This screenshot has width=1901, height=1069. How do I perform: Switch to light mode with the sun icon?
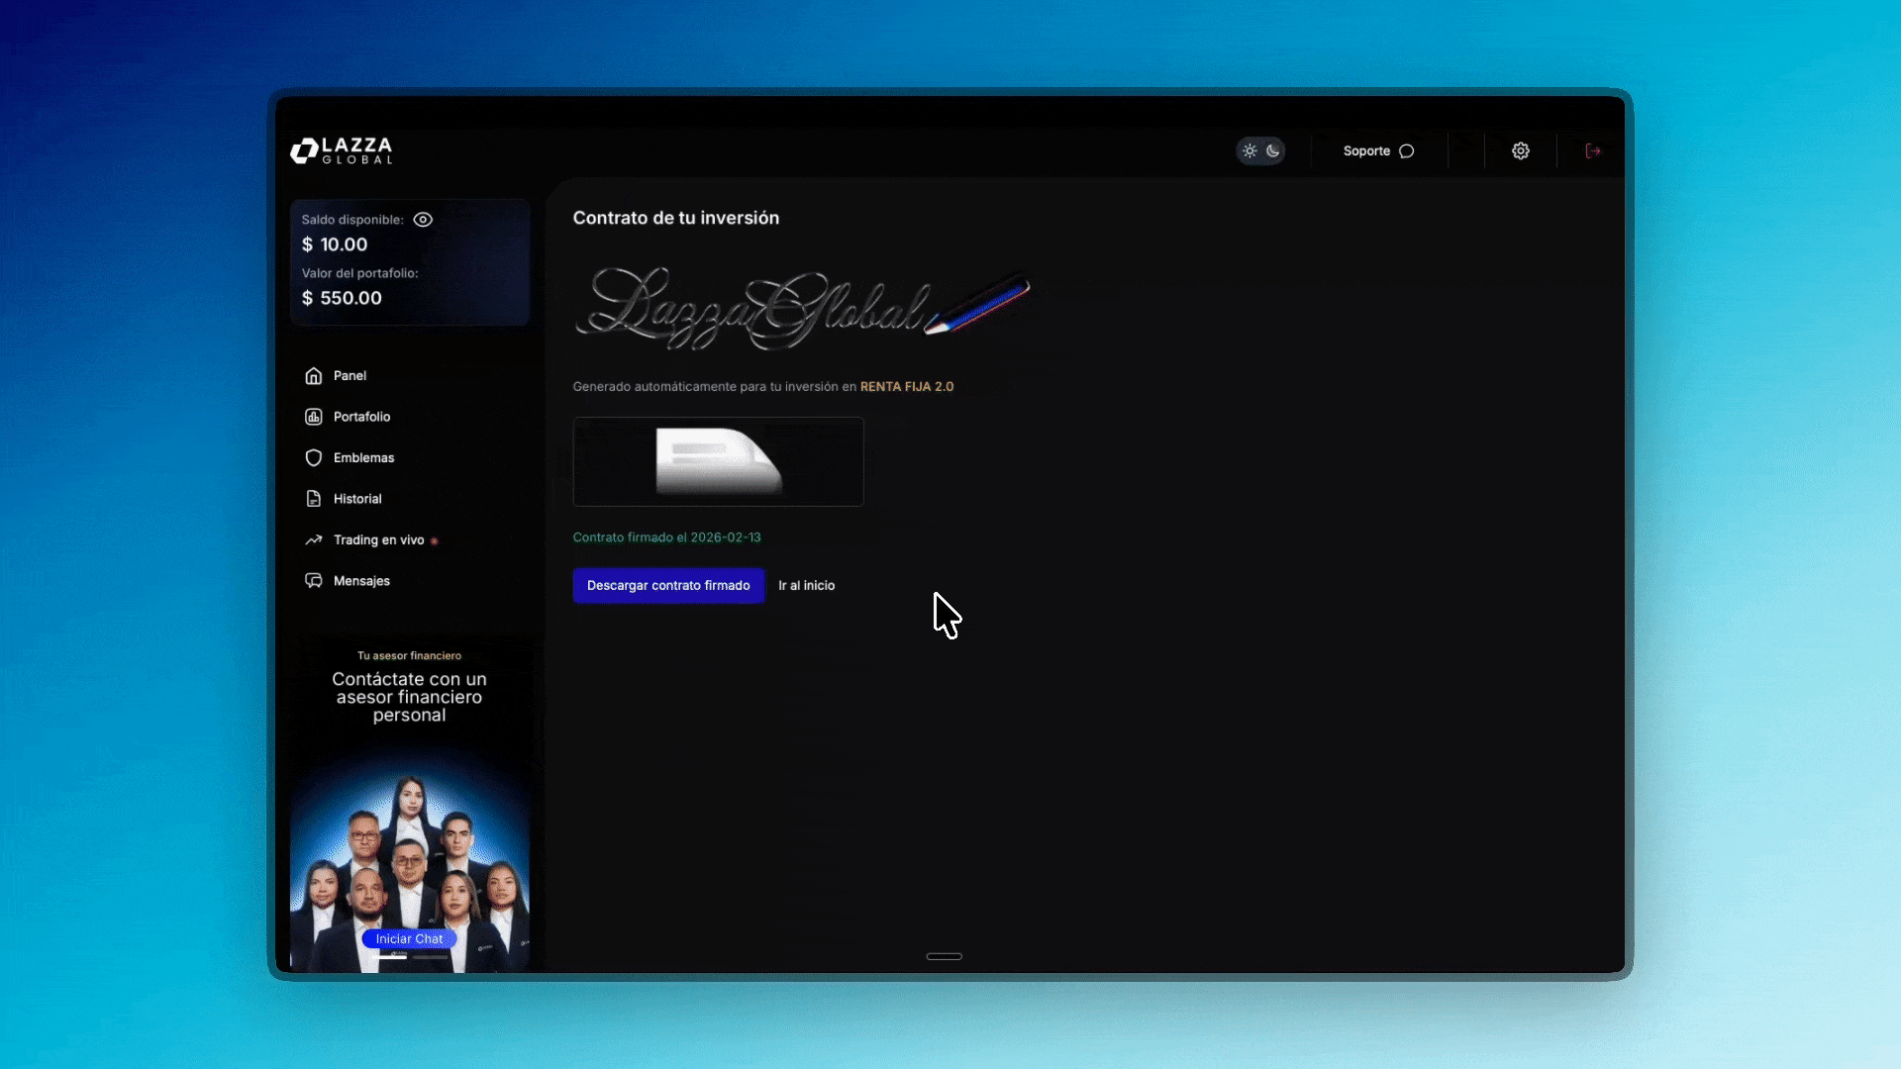click(1250, 151)
